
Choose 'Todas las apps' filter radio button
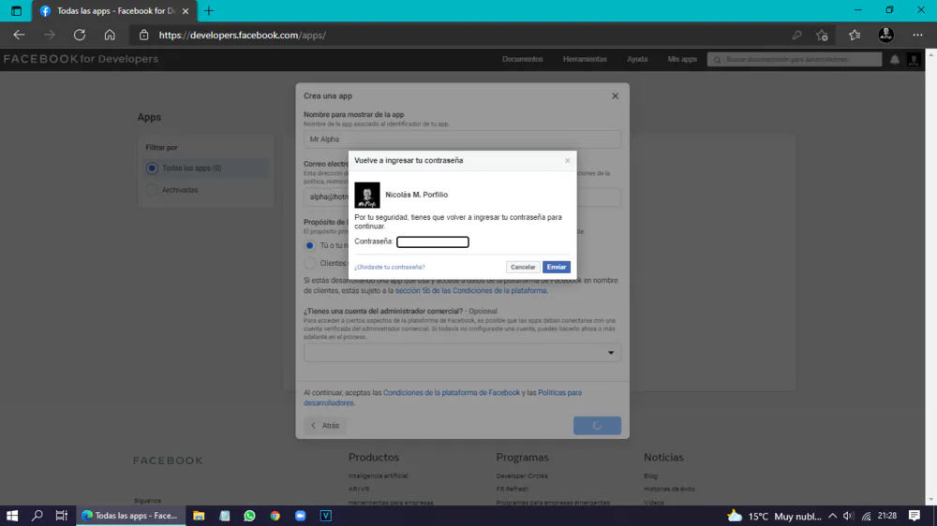152,168
